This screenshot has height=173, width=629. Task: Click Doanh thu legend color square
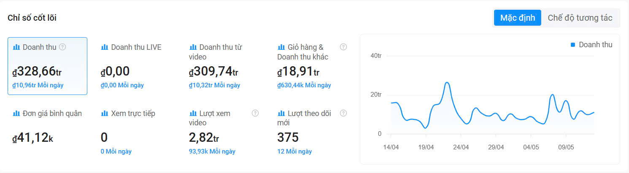click(573, 45)
